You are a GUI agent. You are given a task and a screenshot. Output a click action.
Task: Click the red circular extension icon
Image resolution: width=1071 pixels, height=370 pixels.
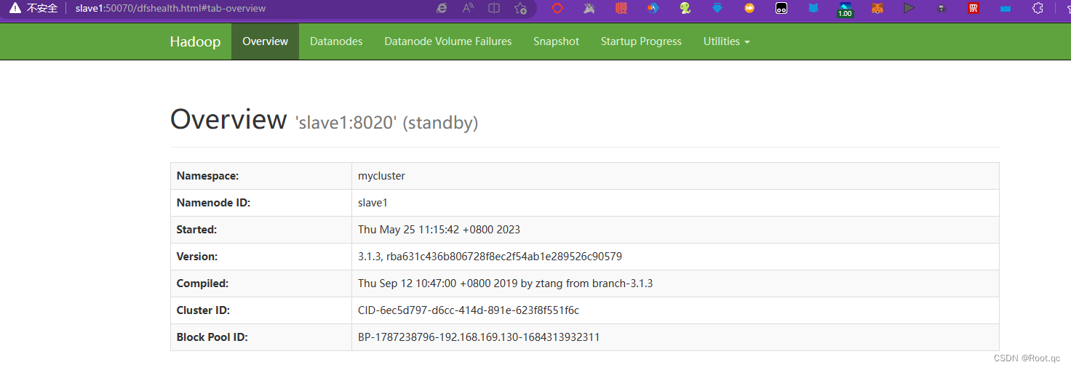click(x=557, y=9)
